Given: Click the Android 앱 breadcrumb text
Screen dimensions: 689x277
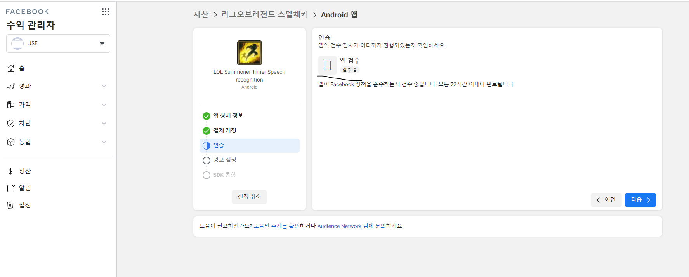Looking at the screenshot, I should 339,15.
